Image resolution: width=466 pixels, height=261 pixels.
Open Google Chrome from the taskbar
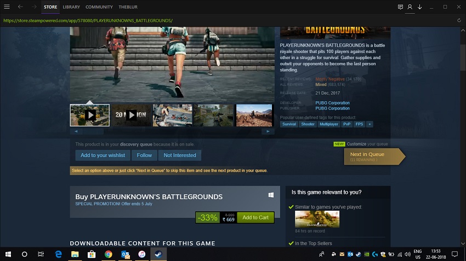[109, 254]
